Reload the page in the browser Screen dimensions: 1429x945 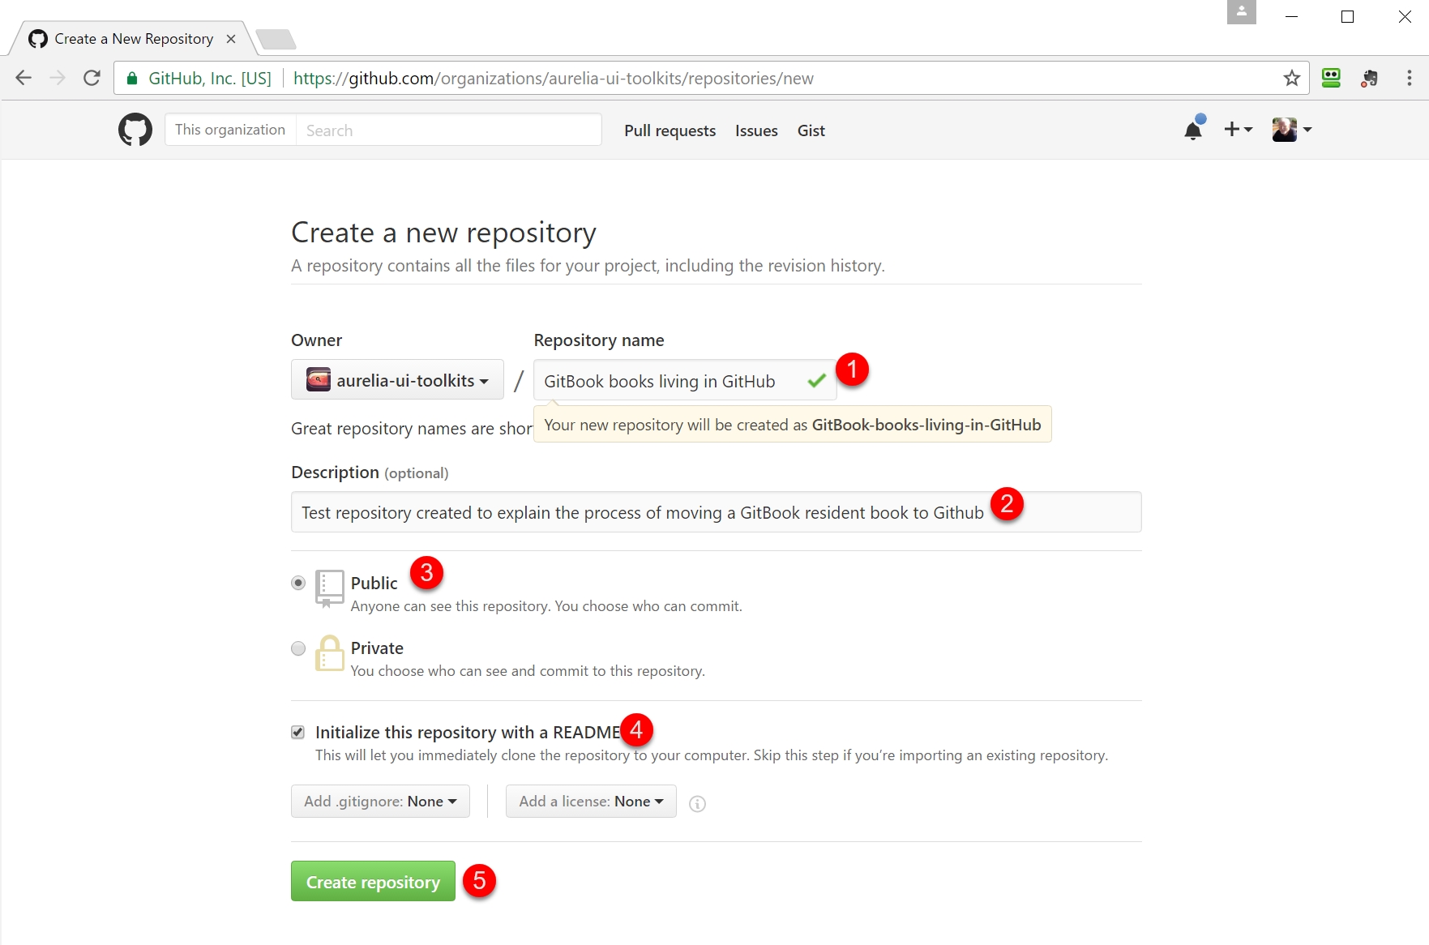click(92, 78)
